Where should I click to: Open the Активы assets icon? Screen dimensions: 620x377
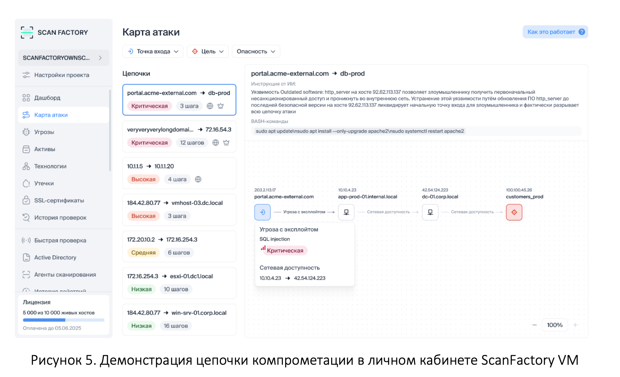pos(26,149)
